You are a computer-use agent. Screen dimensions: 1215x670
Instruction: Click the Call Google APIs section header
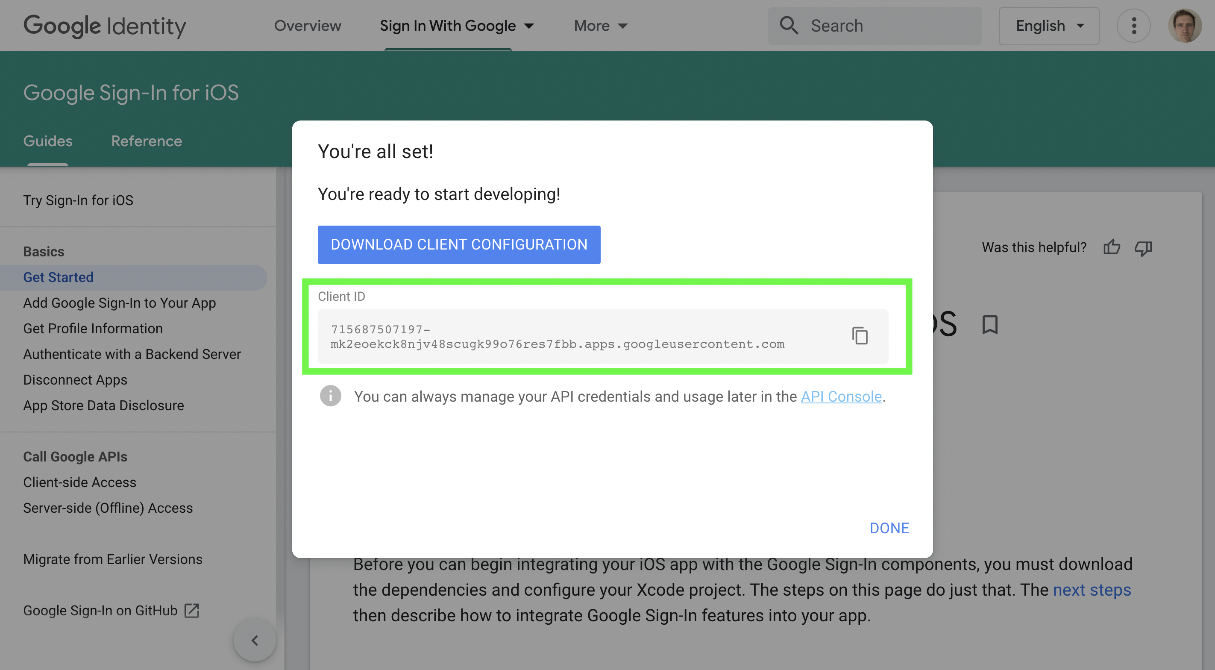tap(76, 457)
